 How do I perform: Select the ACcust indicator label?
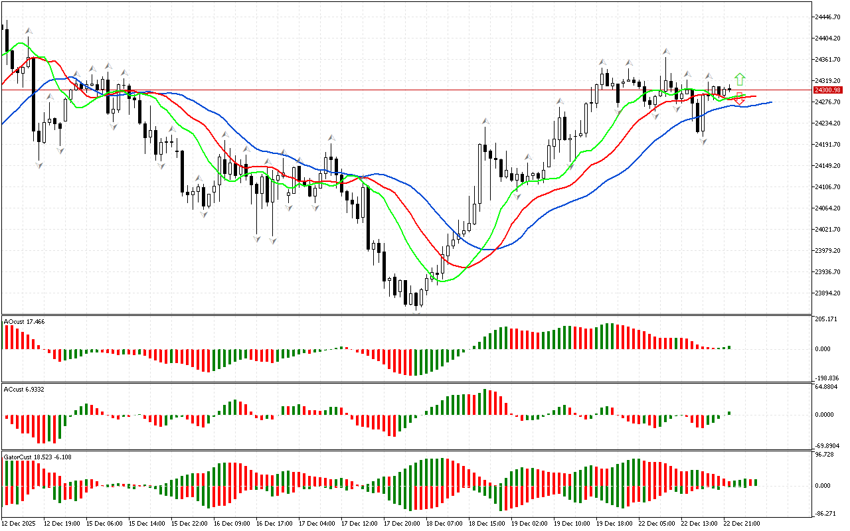pyautogui.click(x=24, y=388)
